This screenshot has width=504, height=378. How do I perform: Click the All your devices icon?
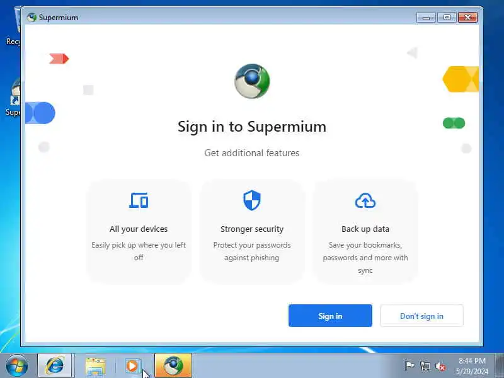(139, 200)
